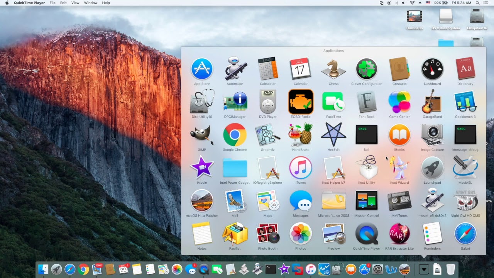Open the GIMP application
494x278 pixels.
click(202, 135)
